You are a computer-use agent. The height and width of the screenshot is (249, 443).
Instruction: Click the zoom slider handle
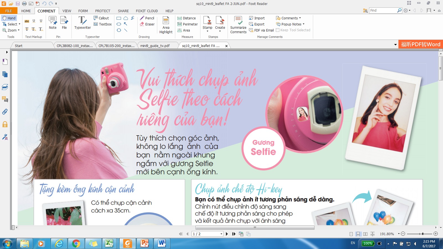pyautogui.click(x=423, y=234)
